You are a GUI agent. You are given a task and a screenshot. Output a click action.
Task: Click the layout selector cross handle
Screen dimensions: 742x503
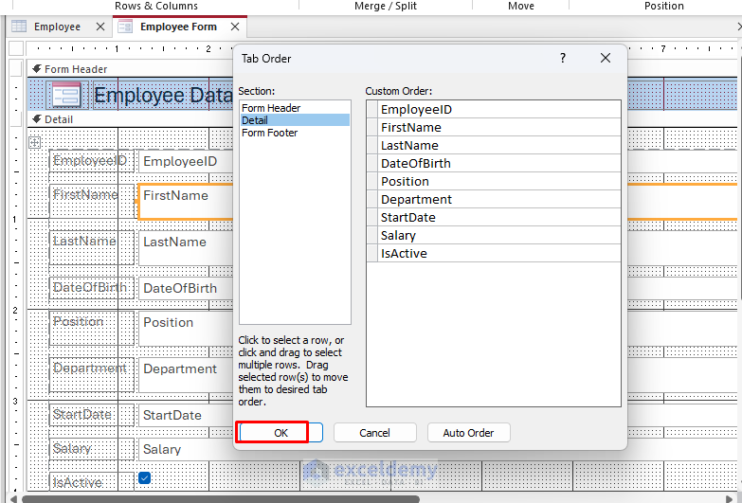tap(34, 142)
